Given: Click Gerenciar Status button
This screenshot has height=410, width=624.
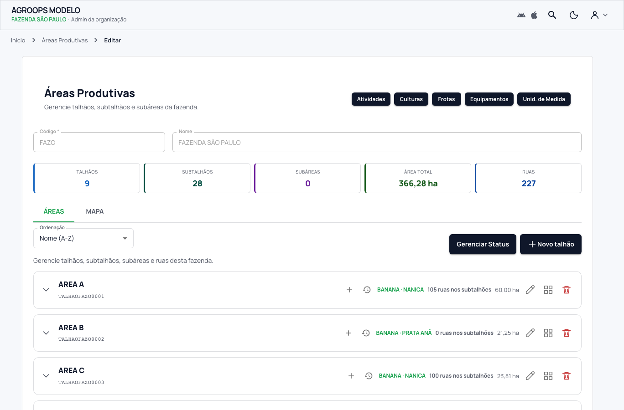Looking at the screenshot, I should (x=483, y=244).
